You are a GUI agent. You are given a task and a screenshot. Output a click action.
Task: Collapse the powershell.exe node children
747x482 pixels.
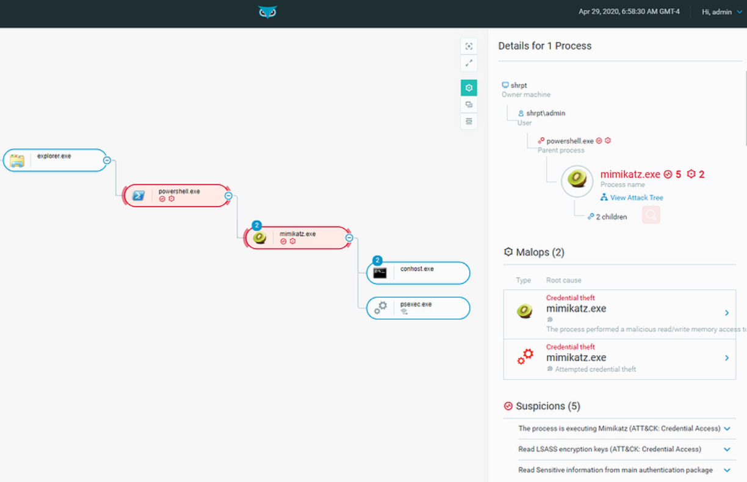pyautogui.click(x=228, y=196)
